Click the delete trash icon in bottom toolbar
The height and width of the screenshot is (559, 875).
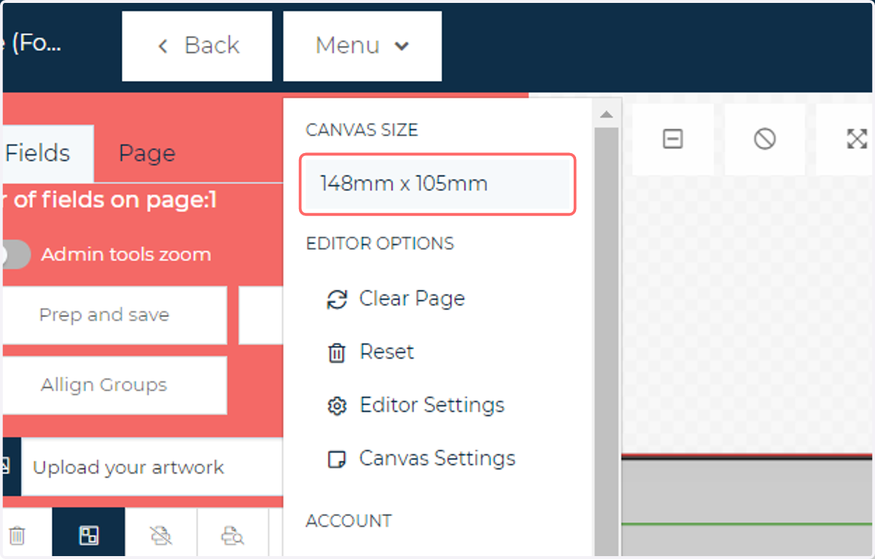coord(17,536)
